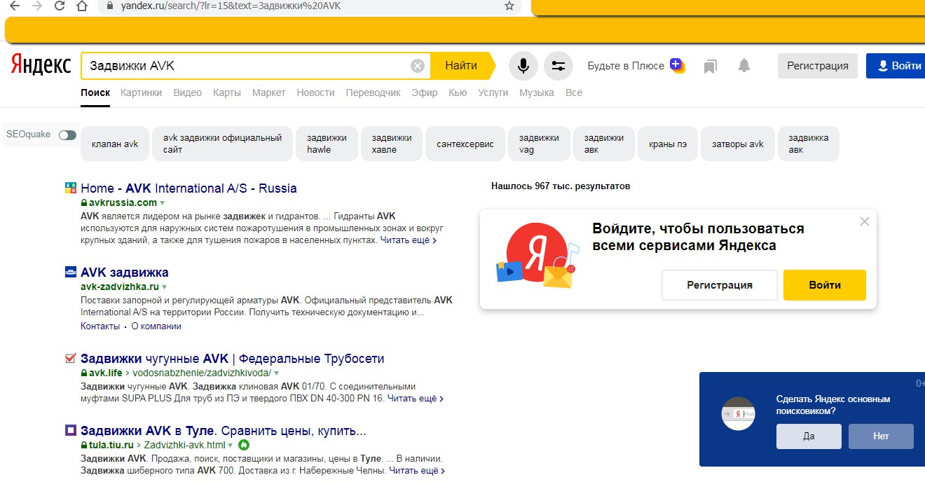Click the yellow Войти button in promo card
925x482 pixels.
click(x=825, y=285)
